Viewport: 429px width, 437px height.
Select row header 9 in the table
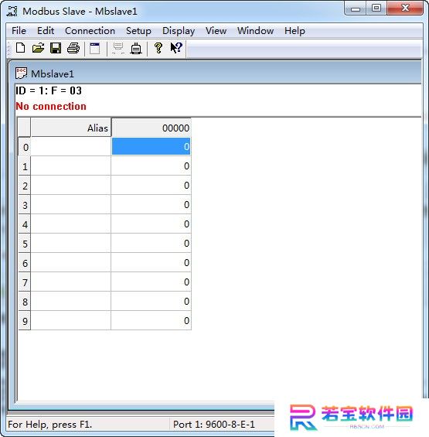pyautogui.click(x=25, y=321)
